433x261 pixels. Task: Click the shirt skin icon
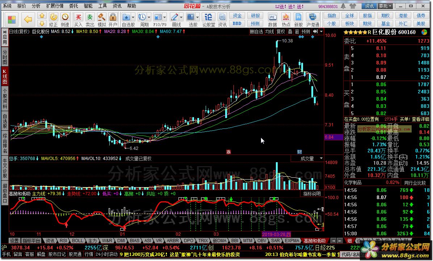coord(352,6)
